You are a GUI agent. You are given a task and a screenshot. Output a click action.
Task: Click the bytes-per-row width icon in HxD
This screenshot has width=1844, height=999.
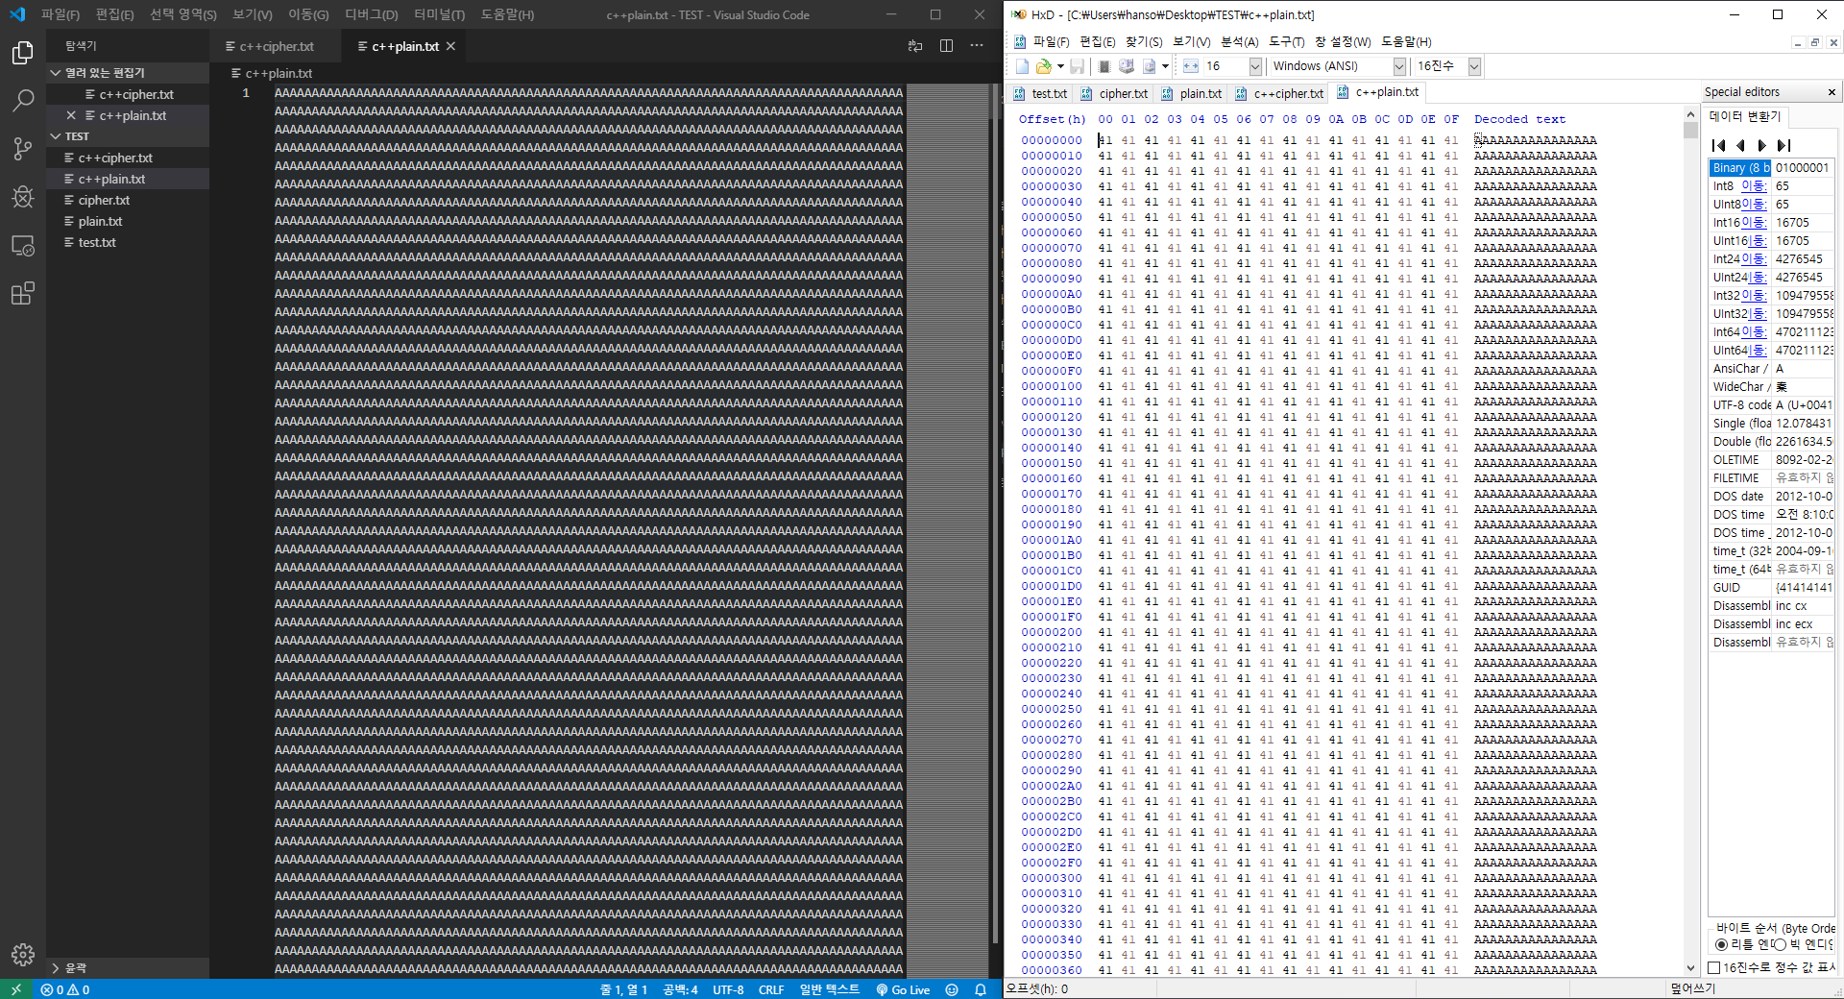1191,66
